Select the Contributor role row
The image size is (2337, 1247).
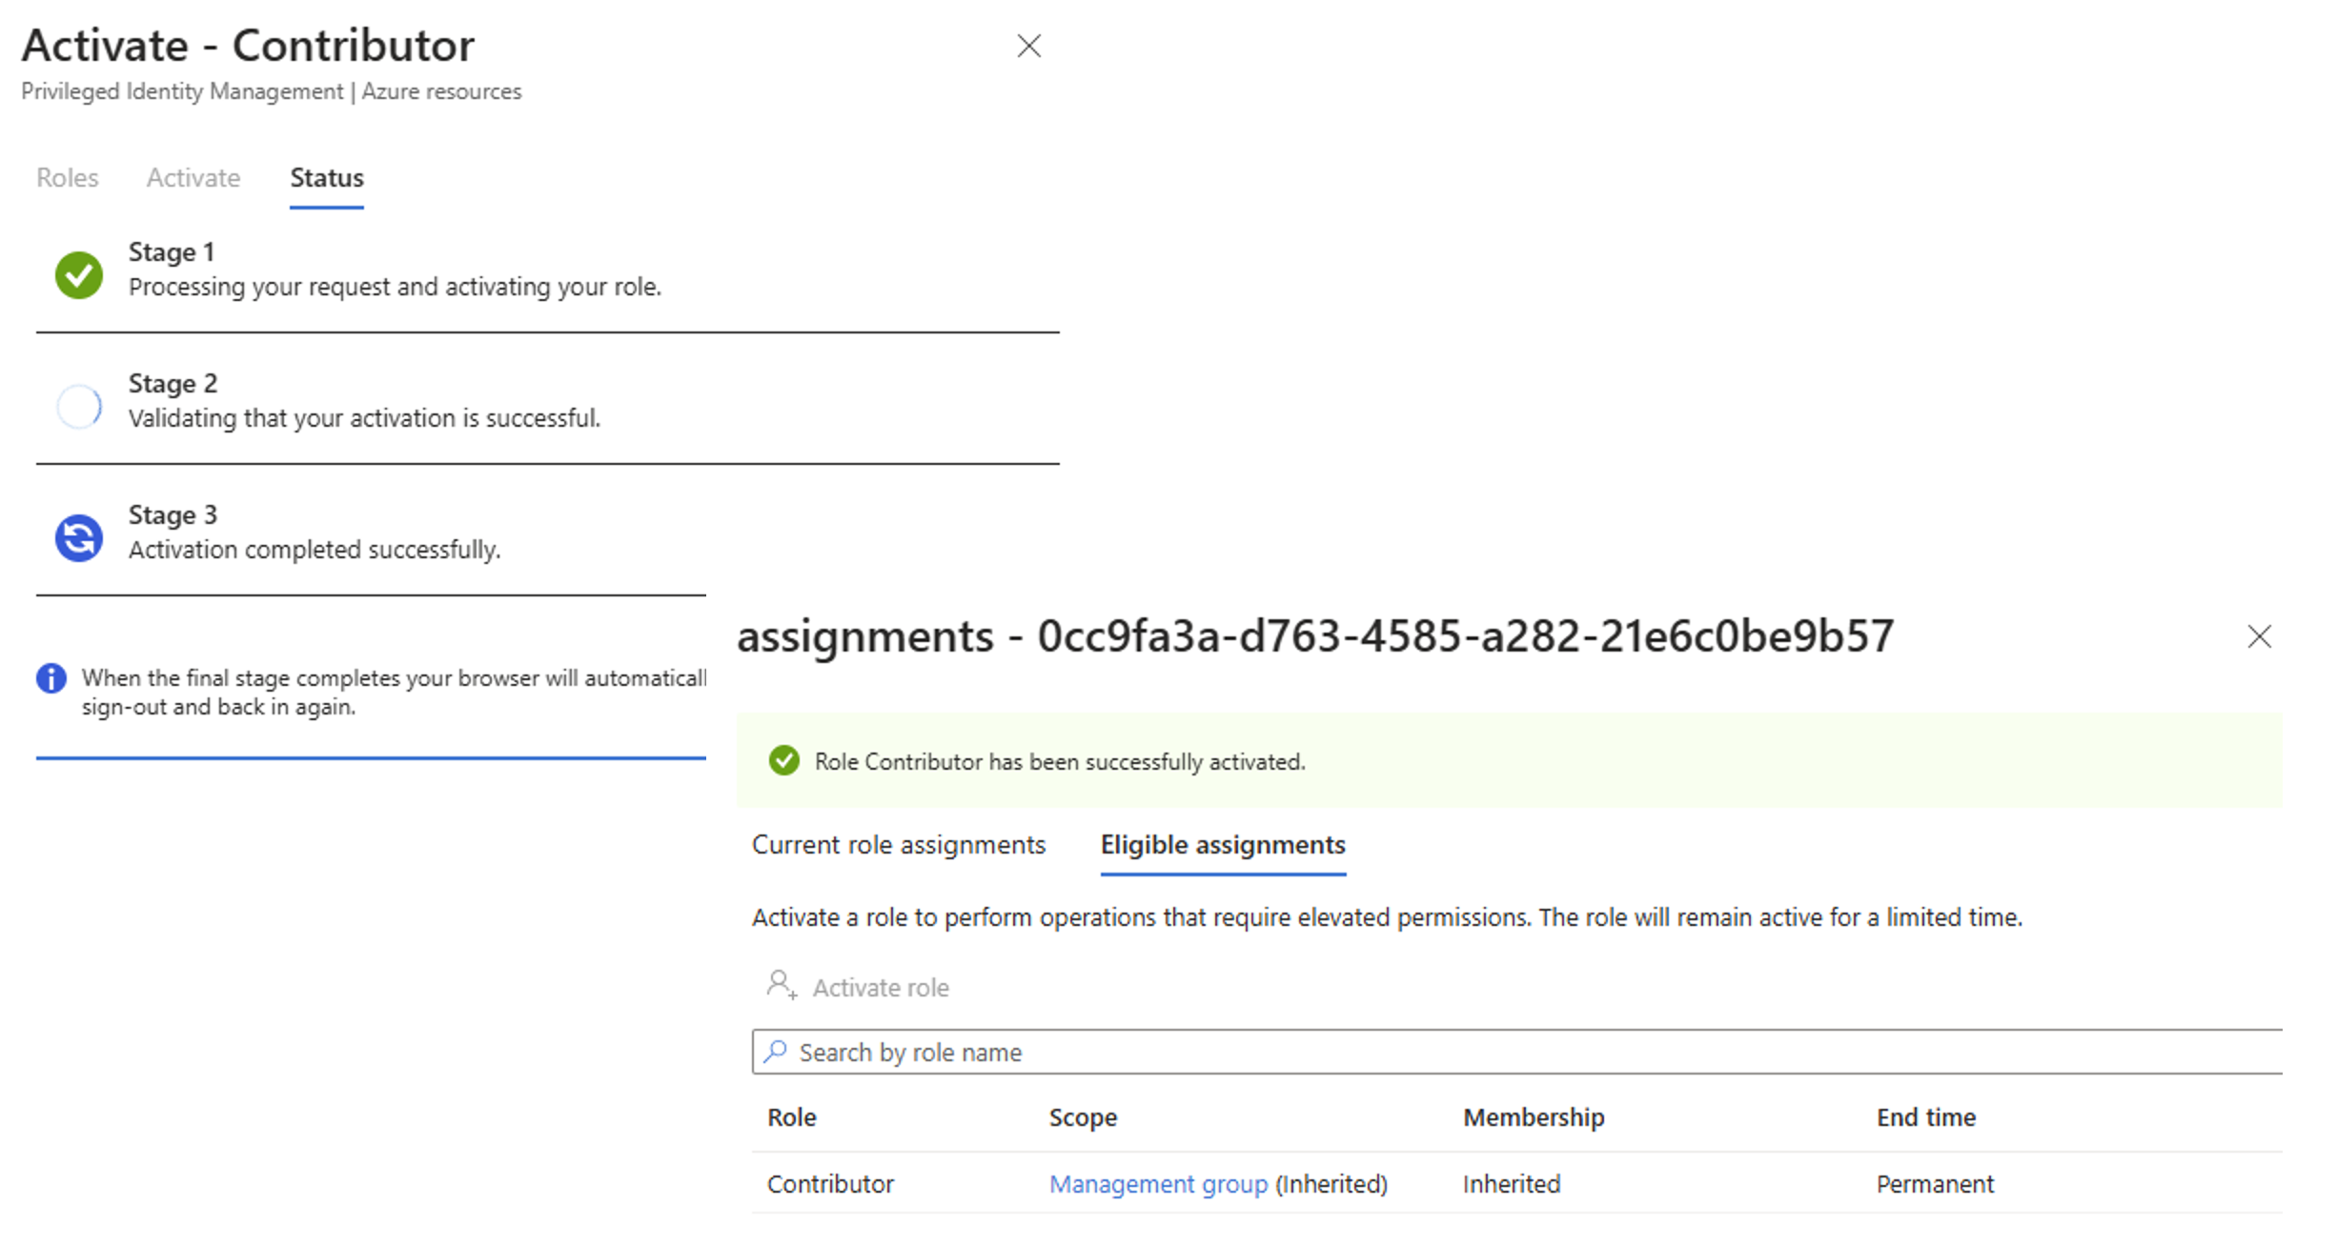tap(830, 1183)
